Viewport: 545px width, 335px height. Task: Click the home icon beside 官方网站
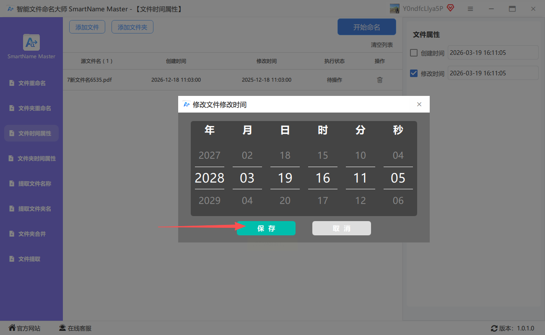click(12, 328)
